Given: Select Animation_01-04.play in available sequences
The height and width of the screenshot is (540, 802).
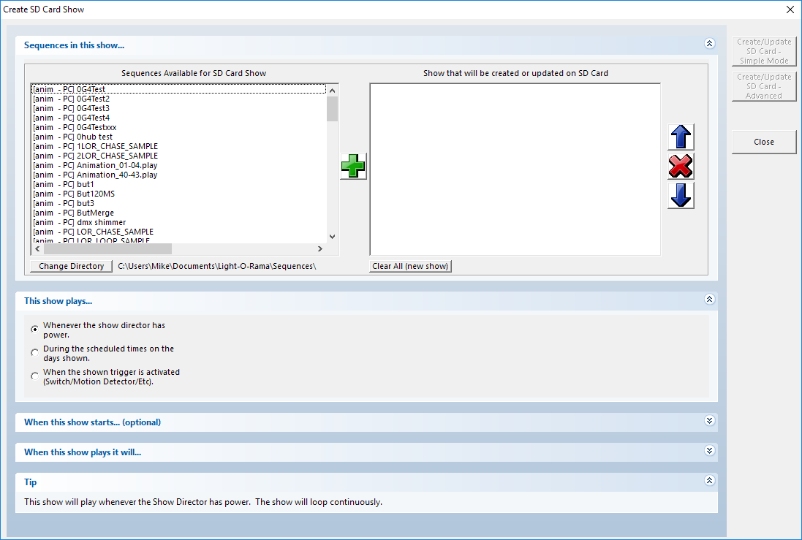Looking at the screenshot, I should [x=116, y=165].
